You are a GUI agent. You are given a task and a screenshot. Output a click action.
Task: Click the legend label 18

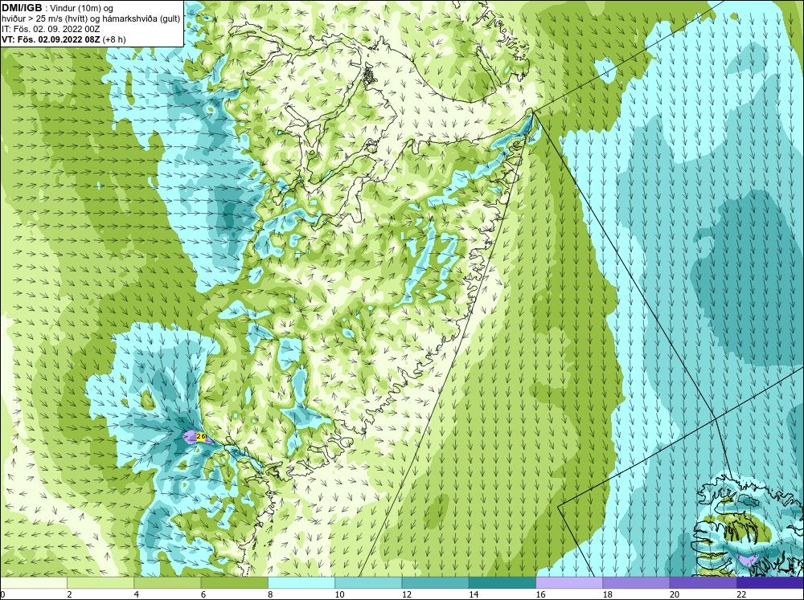click(607, 594)
